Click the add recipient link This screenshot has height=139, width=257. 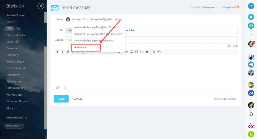(x=131, y=30)
